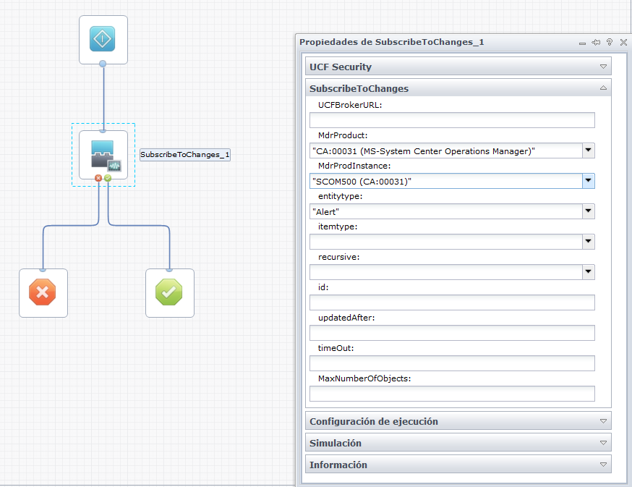Pin the Propiedades panel

coord(596,43)
